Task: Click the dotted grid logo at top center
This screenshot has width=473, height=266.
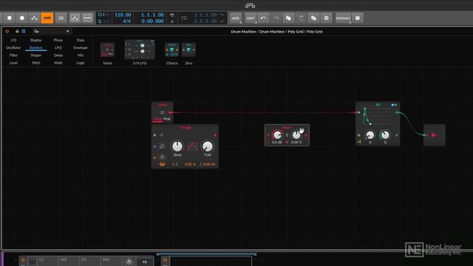Action: click(250, 5)
